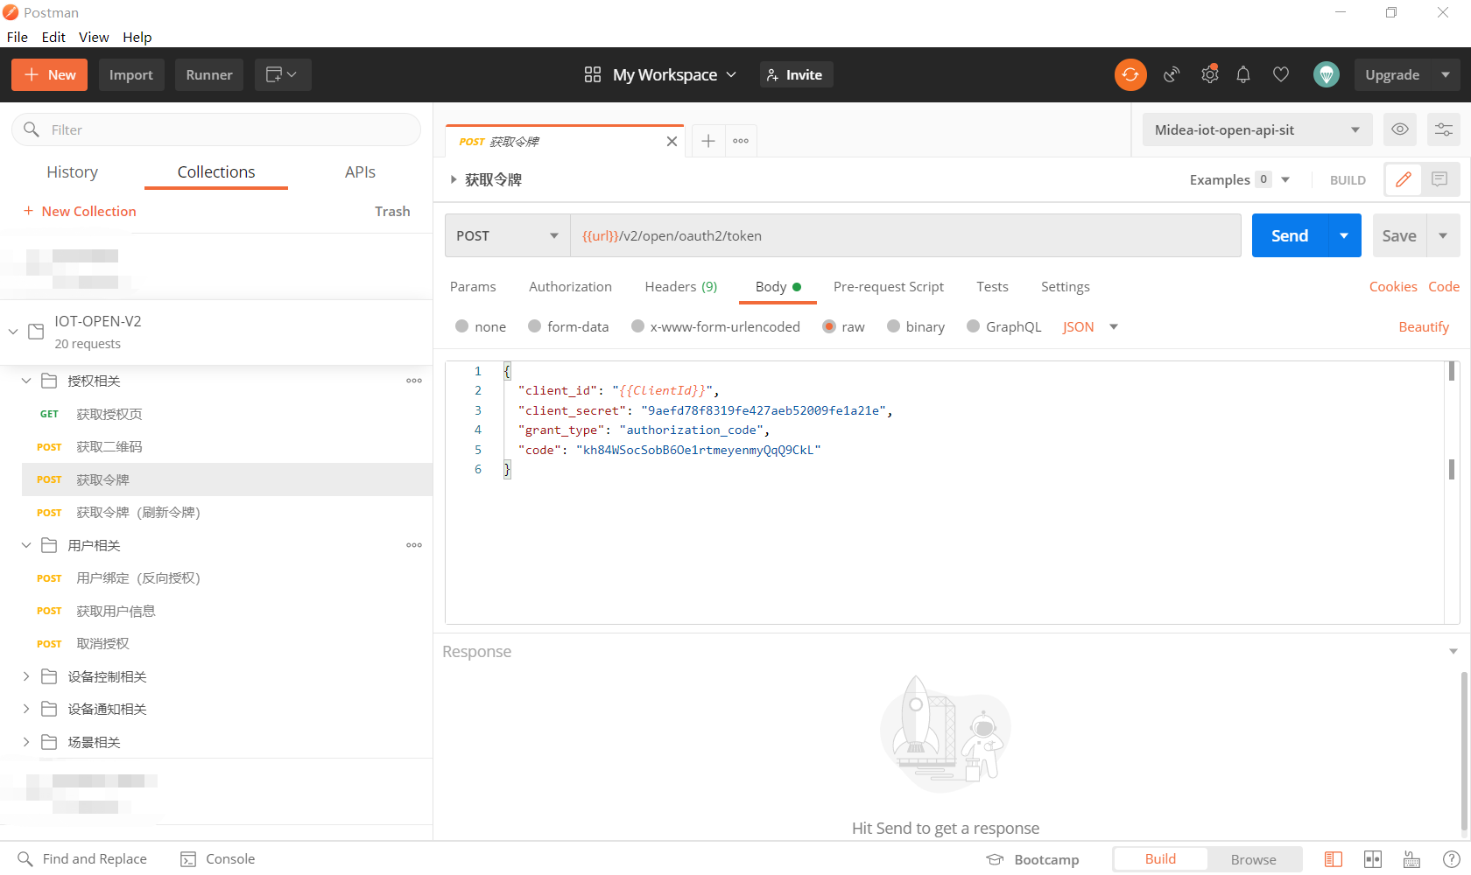Click the sync status icon
1471x875 pixels.
[x=1130, y=74]
